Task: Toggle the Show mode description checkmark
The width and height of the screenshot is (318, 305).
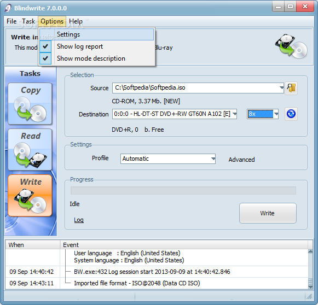Action: pyautogui.click(x=45, y=58)
